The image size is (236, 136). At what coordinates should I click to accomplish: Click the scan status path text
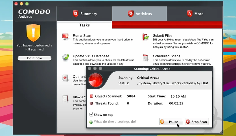(173, 83)
